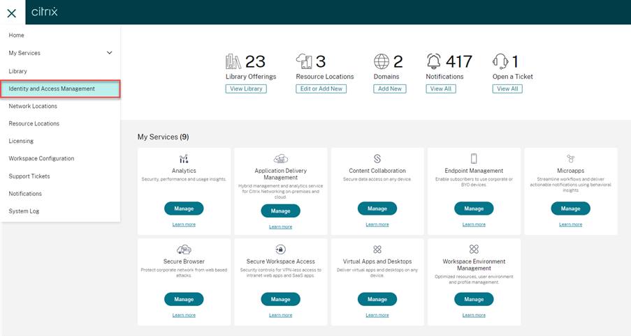Open Learn more under Analytics
This screenshot has height=336, width=631.
click(184, 224)
